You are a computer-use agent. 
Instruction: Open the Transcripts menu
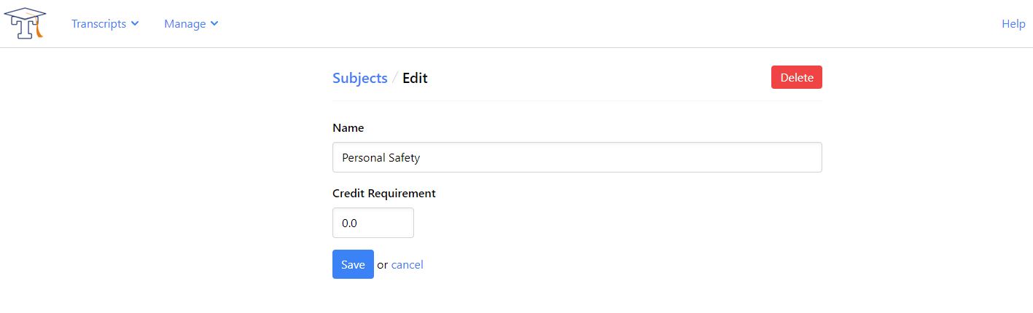99,24
